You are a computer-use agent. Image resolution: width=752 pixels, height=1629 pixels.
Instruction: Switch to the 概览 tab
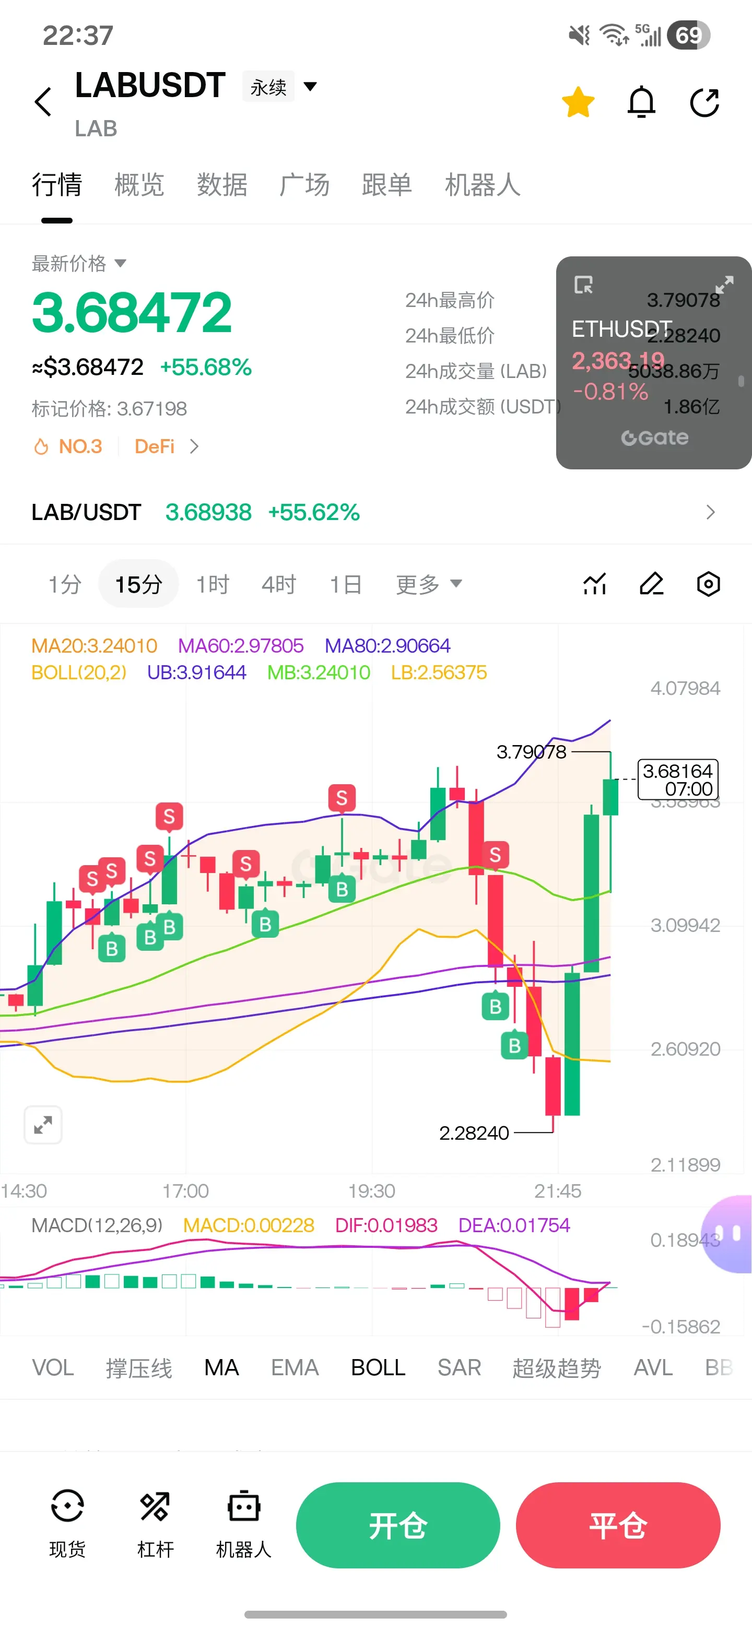(139, 185)
